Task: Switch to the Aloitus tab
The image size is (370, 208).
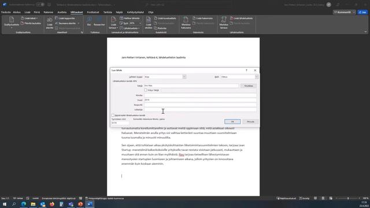Action: 17,12
